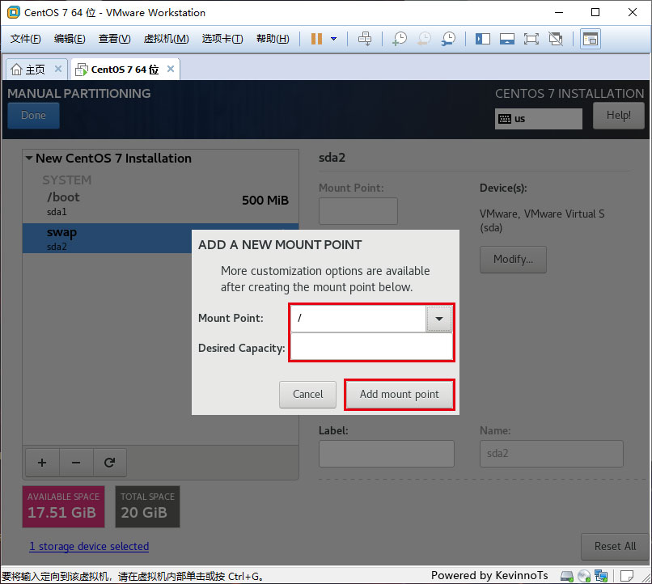
Task: Close the CentOS 7 64 位 tab
Action: (x=171, y=69)
